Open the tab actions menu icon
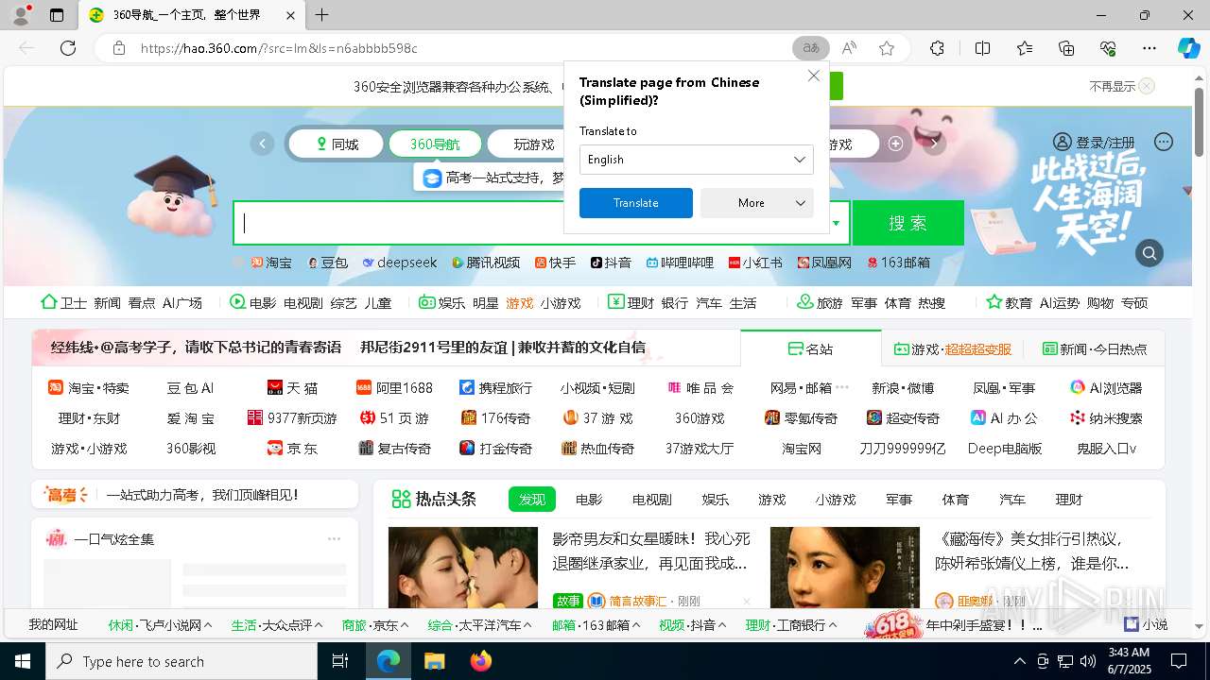The width and height of the screenshot is (1210, 680). [57, 15]
